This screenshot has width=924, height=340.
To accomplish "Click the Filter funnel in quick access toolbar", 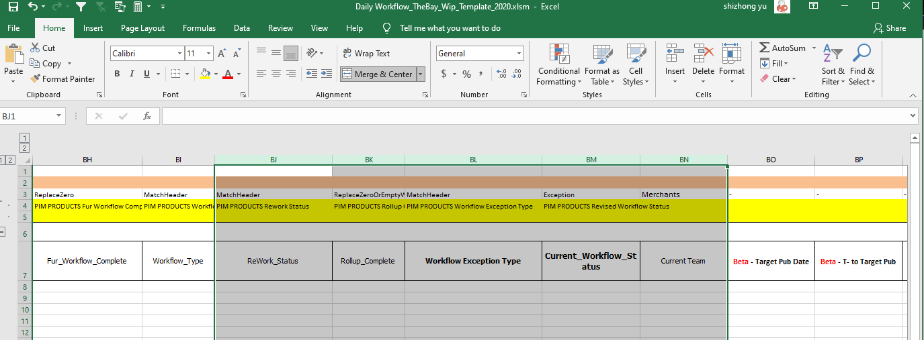I will pyautogui.click(x=81, y=7).
